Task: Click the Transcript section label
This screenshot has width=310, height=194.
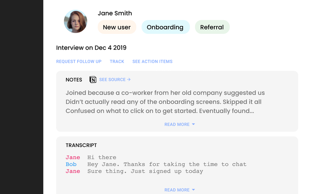Action: click(x=81, y=145)
